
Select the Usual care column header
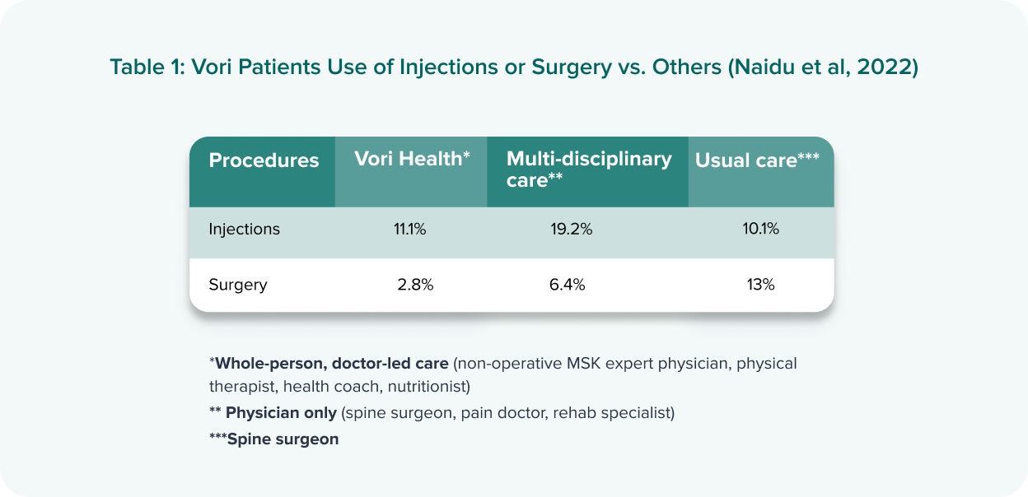point(757,160)
